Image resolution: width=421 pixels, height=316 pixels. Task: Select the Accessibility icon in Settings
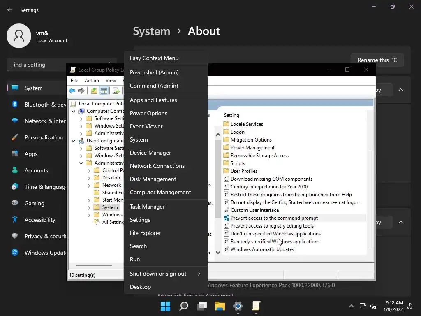[x=15, y=220]
